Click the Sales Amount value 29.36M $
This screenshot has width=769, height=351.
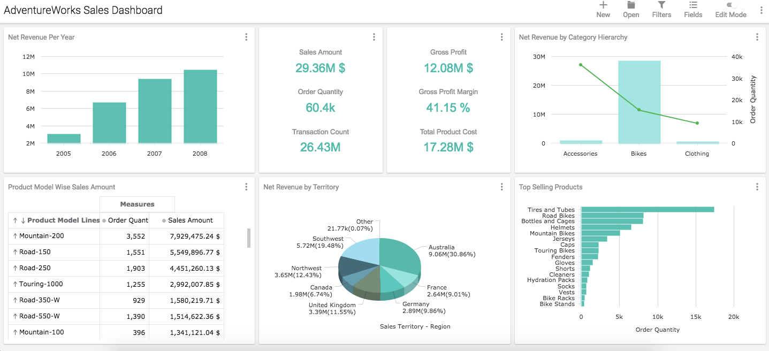pos(321,68)
